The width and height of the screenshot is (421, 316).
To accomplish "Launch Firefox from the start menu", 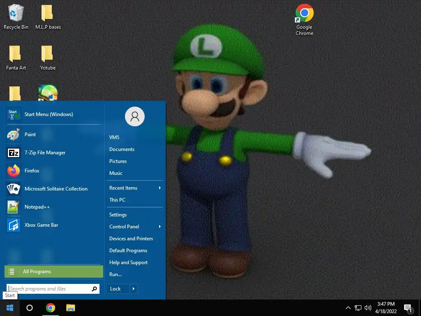I will tap(54, 171).
